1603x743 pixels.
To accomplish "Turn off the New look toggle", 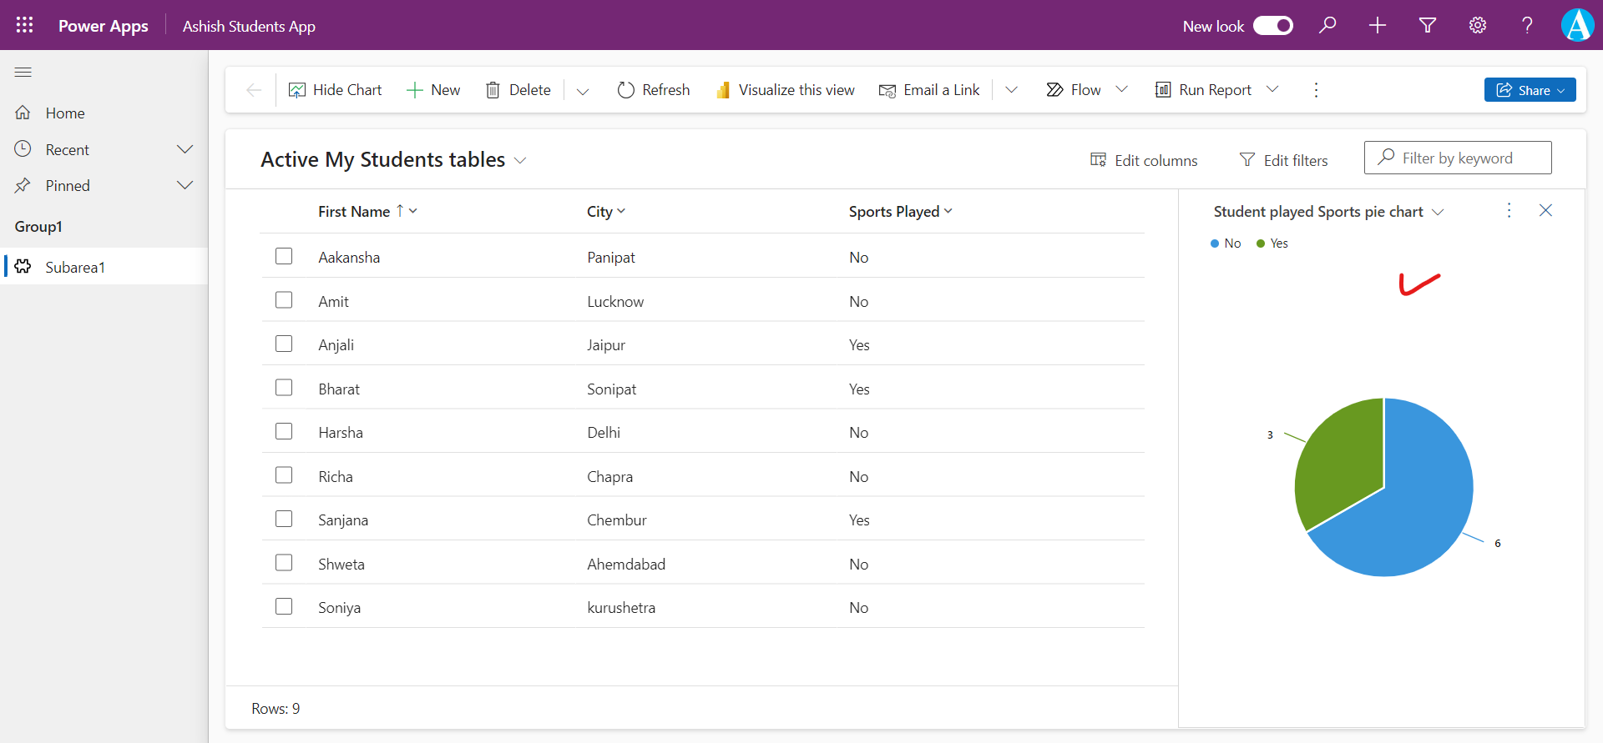I will pyautogui.click(x=1273, y=26).
